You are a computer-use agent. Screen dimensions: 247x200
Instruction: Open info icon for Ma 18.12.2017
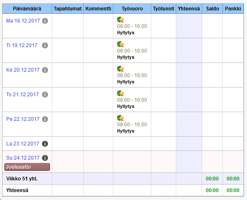point(45,21)
